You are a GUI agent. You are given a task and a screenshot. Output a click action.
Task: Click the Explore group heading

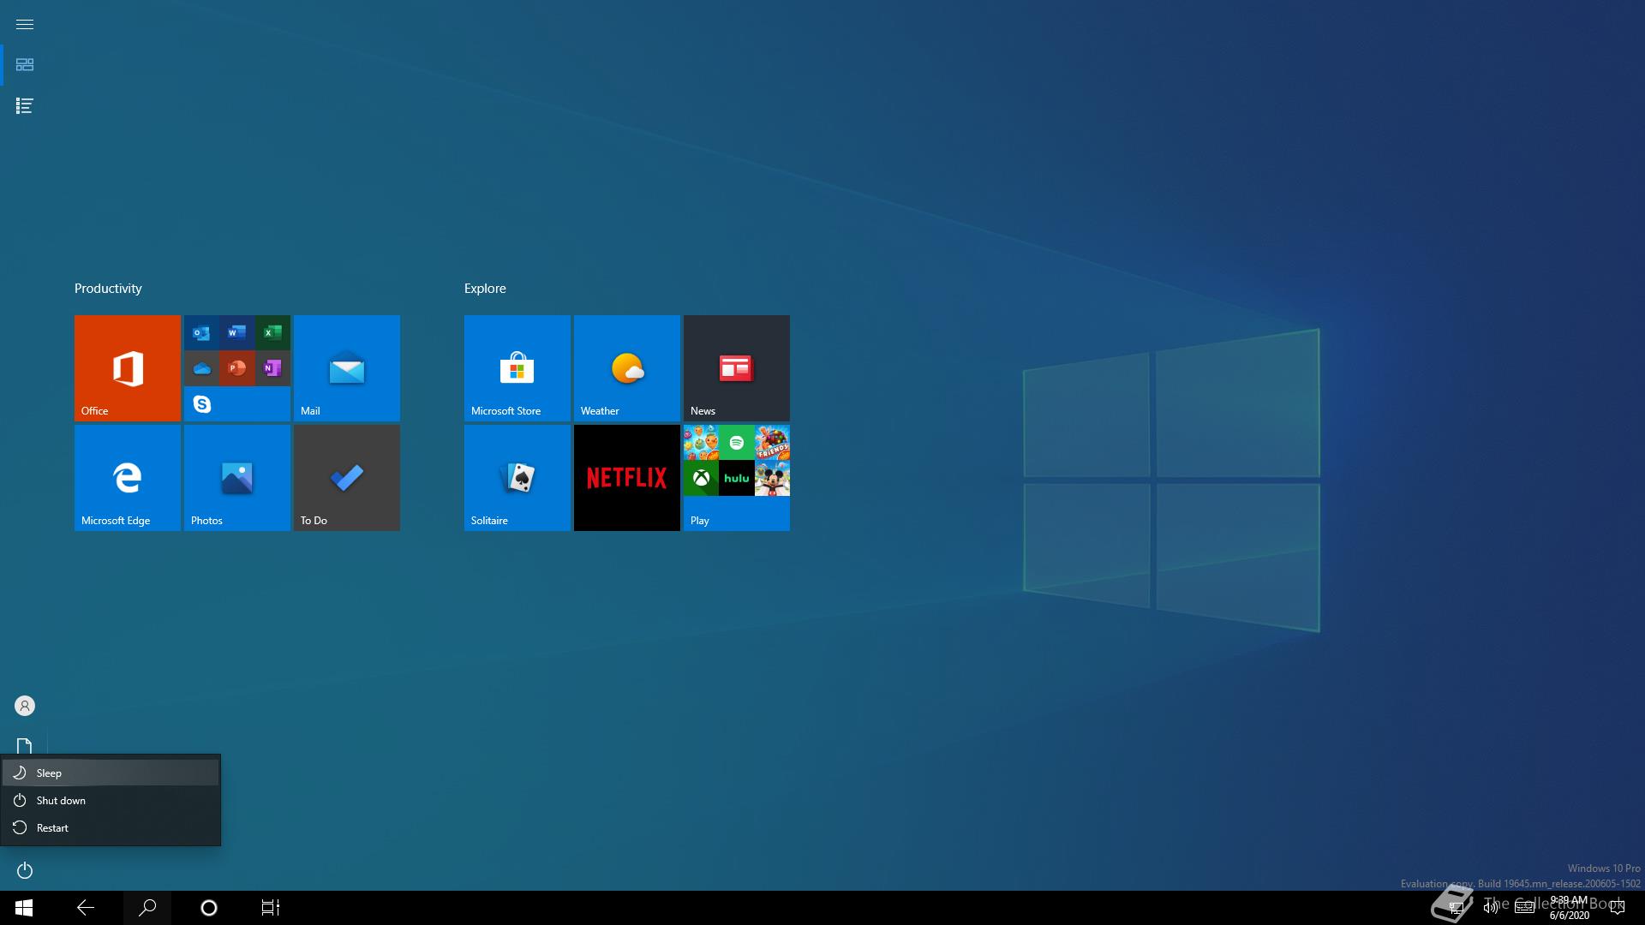[485, 289]
